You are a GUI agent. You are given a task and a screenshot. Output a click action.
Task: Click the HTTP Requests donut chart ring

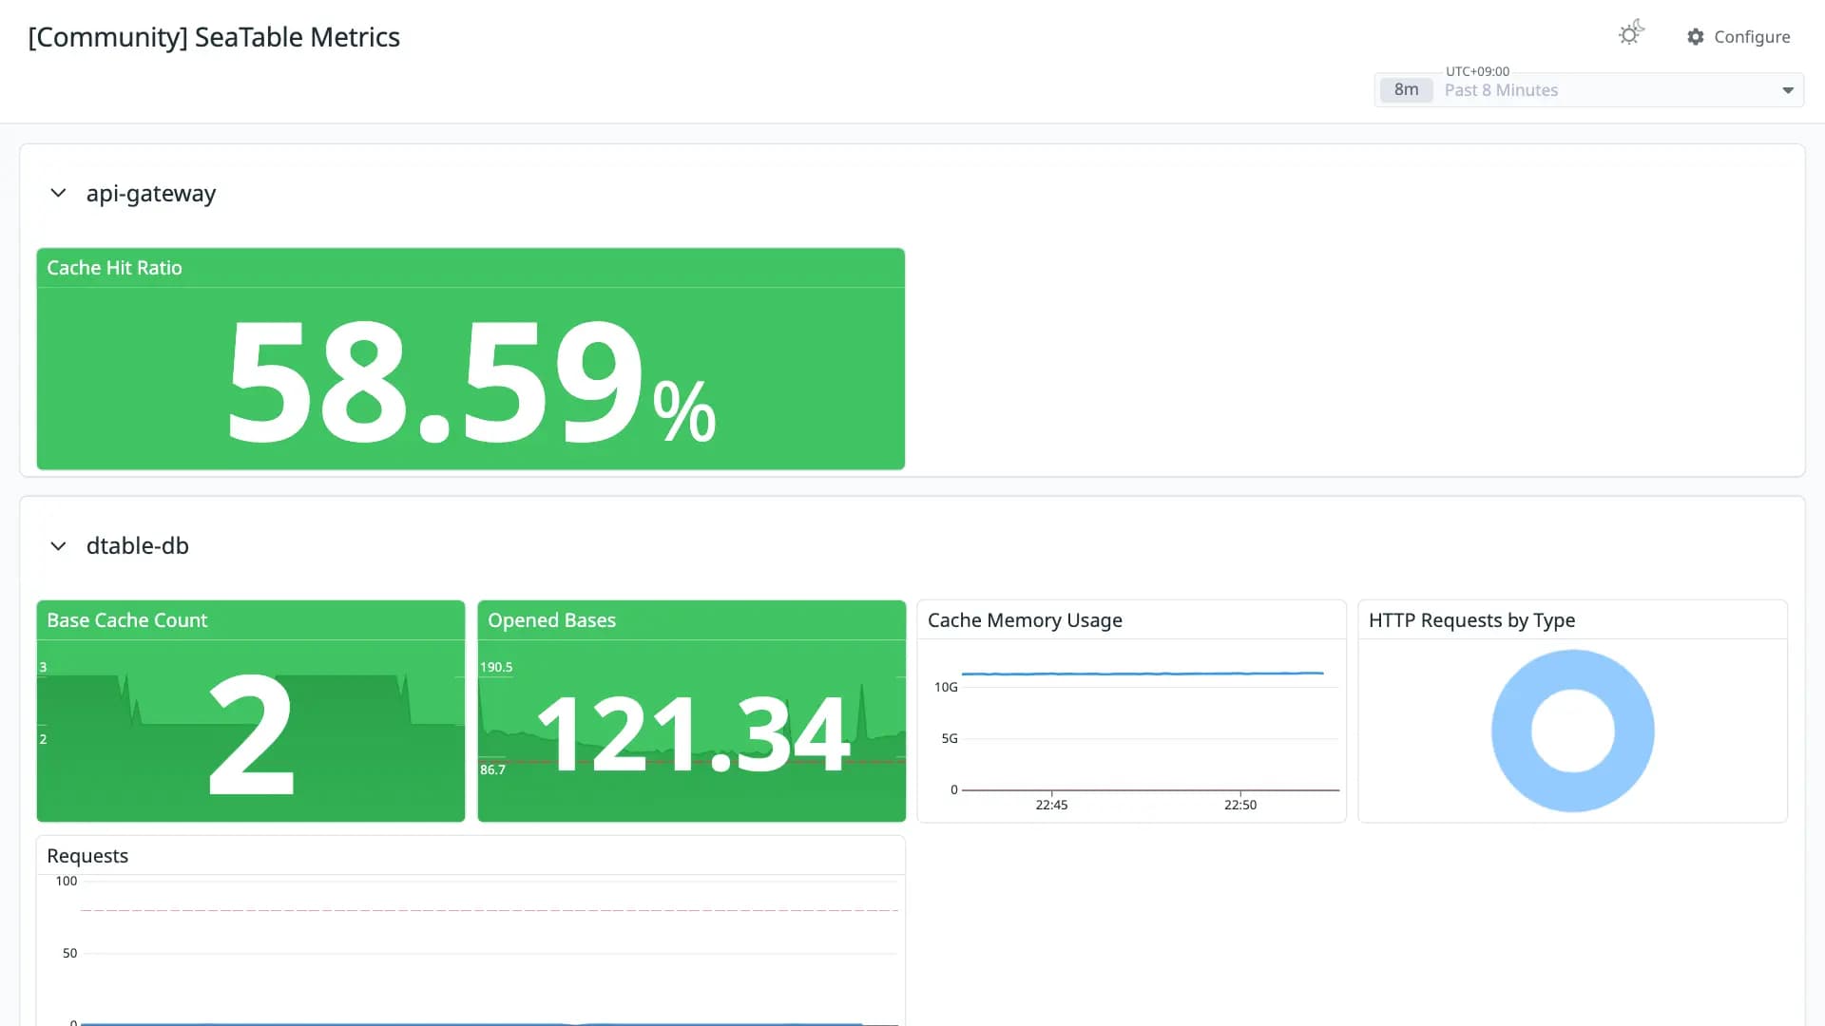(x=1511, y=731)
